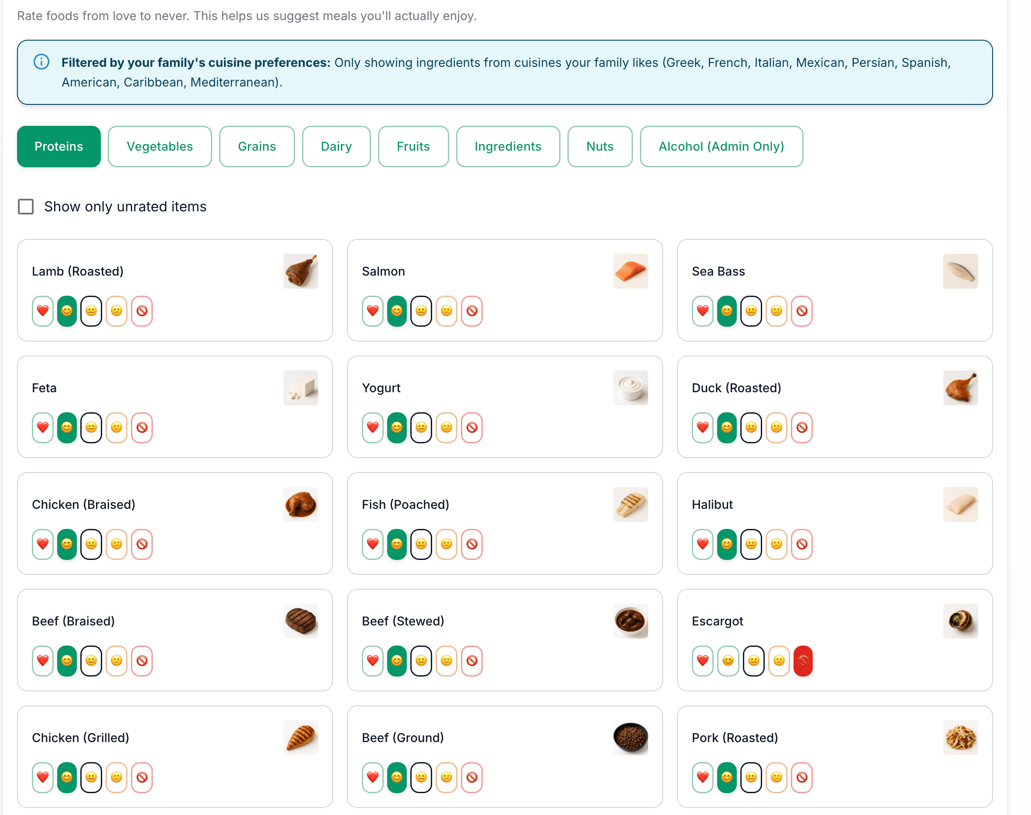Click the Alcohol (Admin Only) button
The image size is (1031, 815).
[721, 146]
